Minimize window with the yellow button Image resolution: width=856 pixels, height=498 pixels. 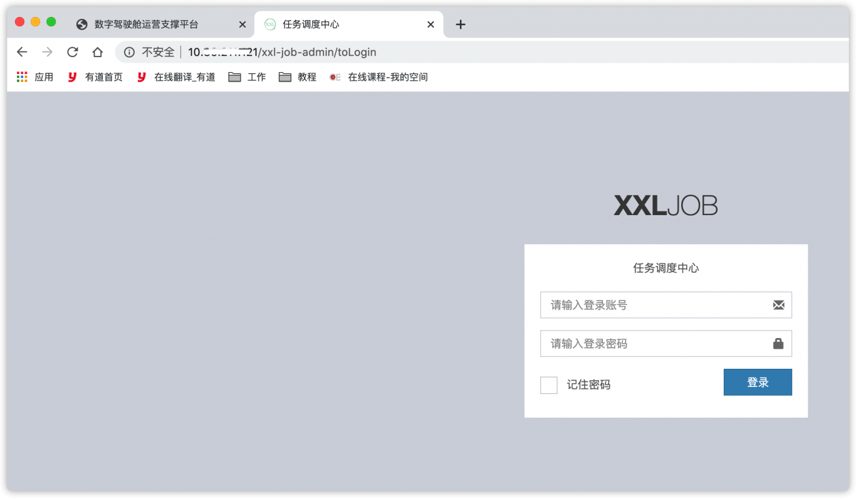(36, 22)
